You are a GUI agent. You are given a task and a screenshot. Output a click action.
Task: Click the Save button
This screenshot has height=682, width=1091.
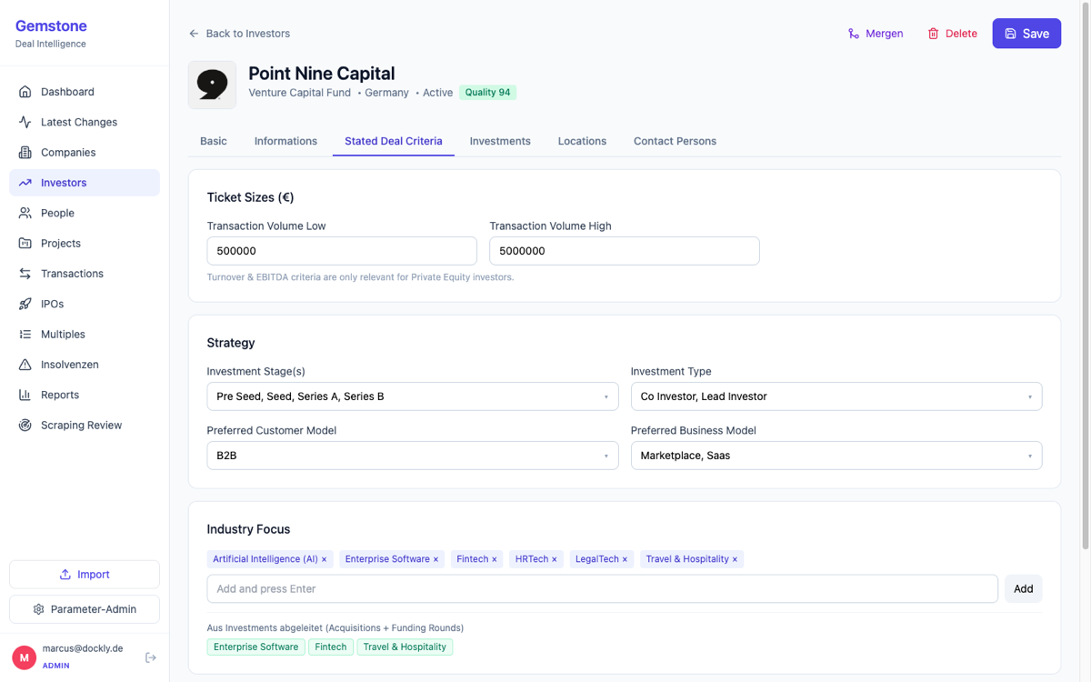click(x=1026, y=34)
